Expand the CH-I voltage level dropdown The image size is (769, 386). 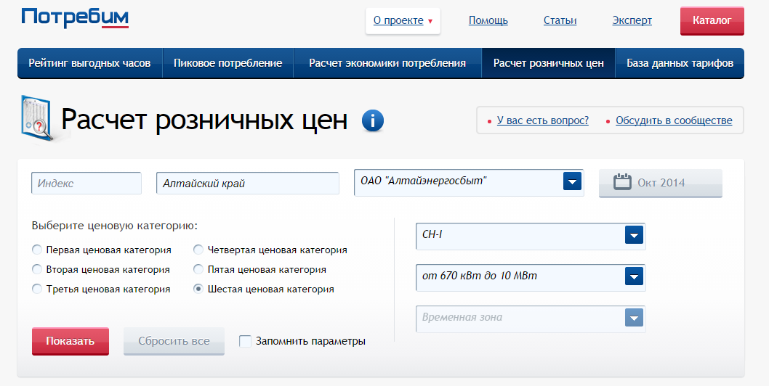tap(531, 236)
